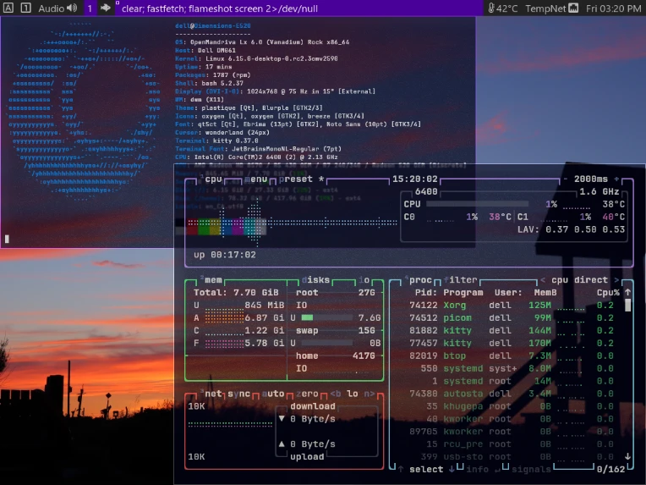The image size is (646, 485).
Task: Click the CPU usage meter bar
Action: point(477,204)
